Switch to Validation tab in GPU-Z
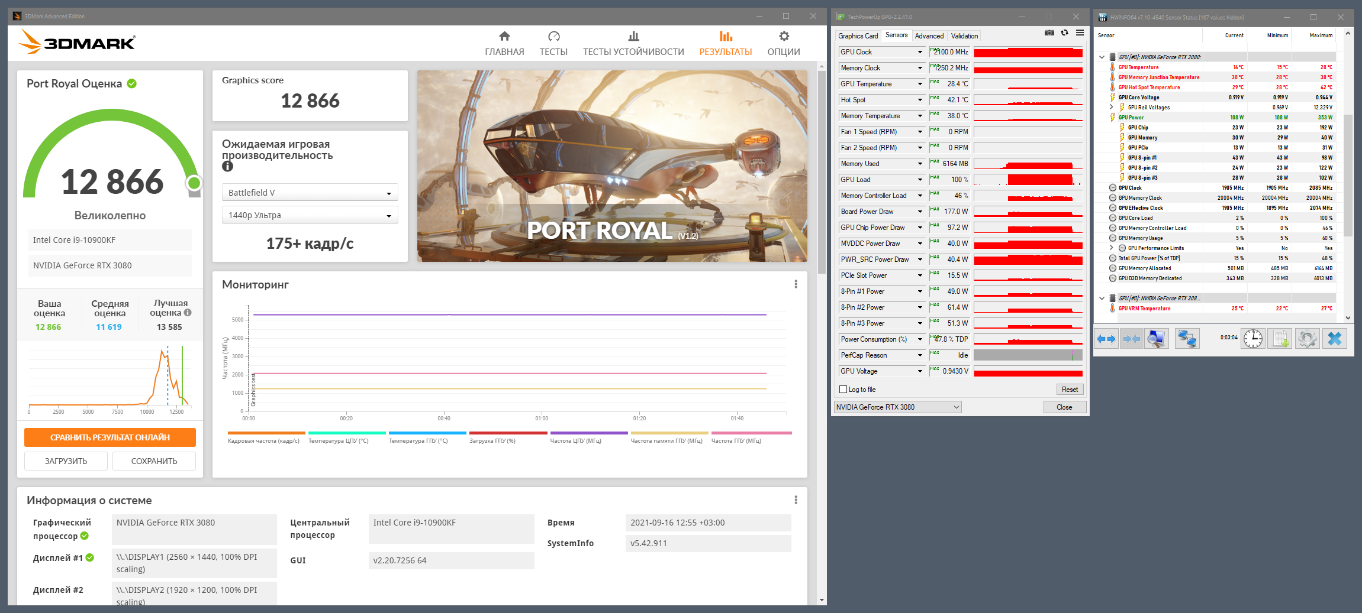Viewport: 1362px width, 613px height. (965, 36)
